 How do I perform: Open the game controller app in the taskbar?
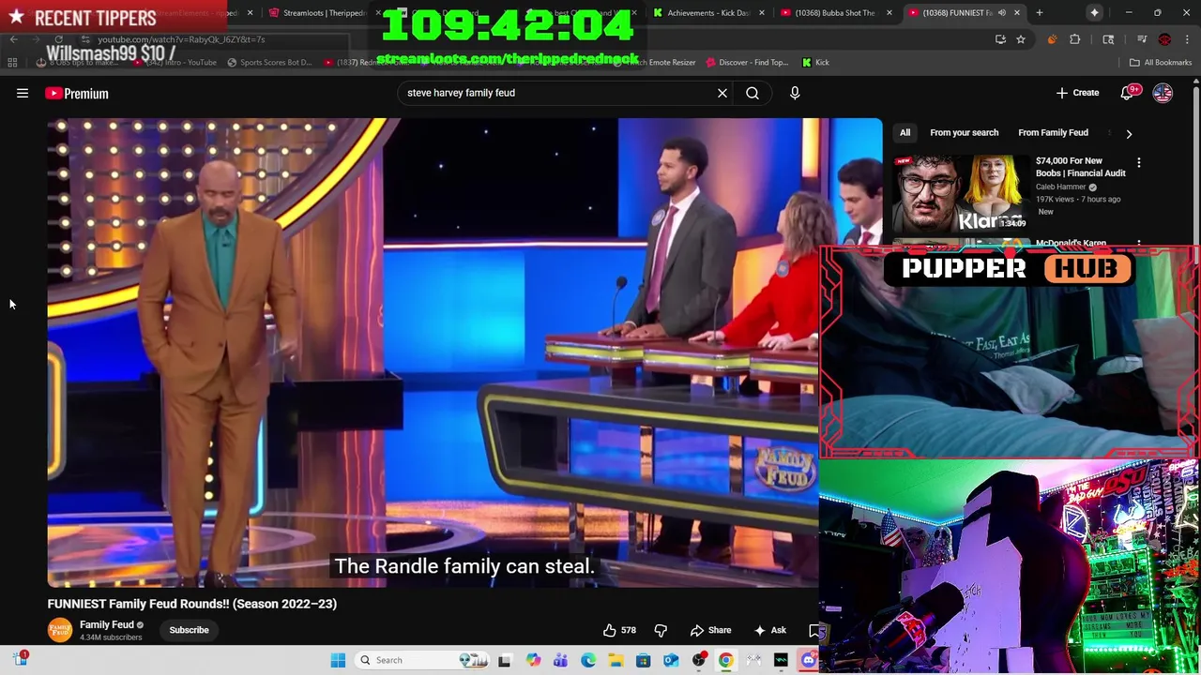753,660
